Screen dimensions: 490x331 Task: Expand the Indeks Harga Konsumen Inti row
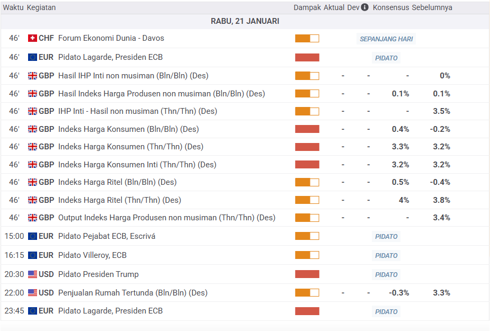click(137, 165)
